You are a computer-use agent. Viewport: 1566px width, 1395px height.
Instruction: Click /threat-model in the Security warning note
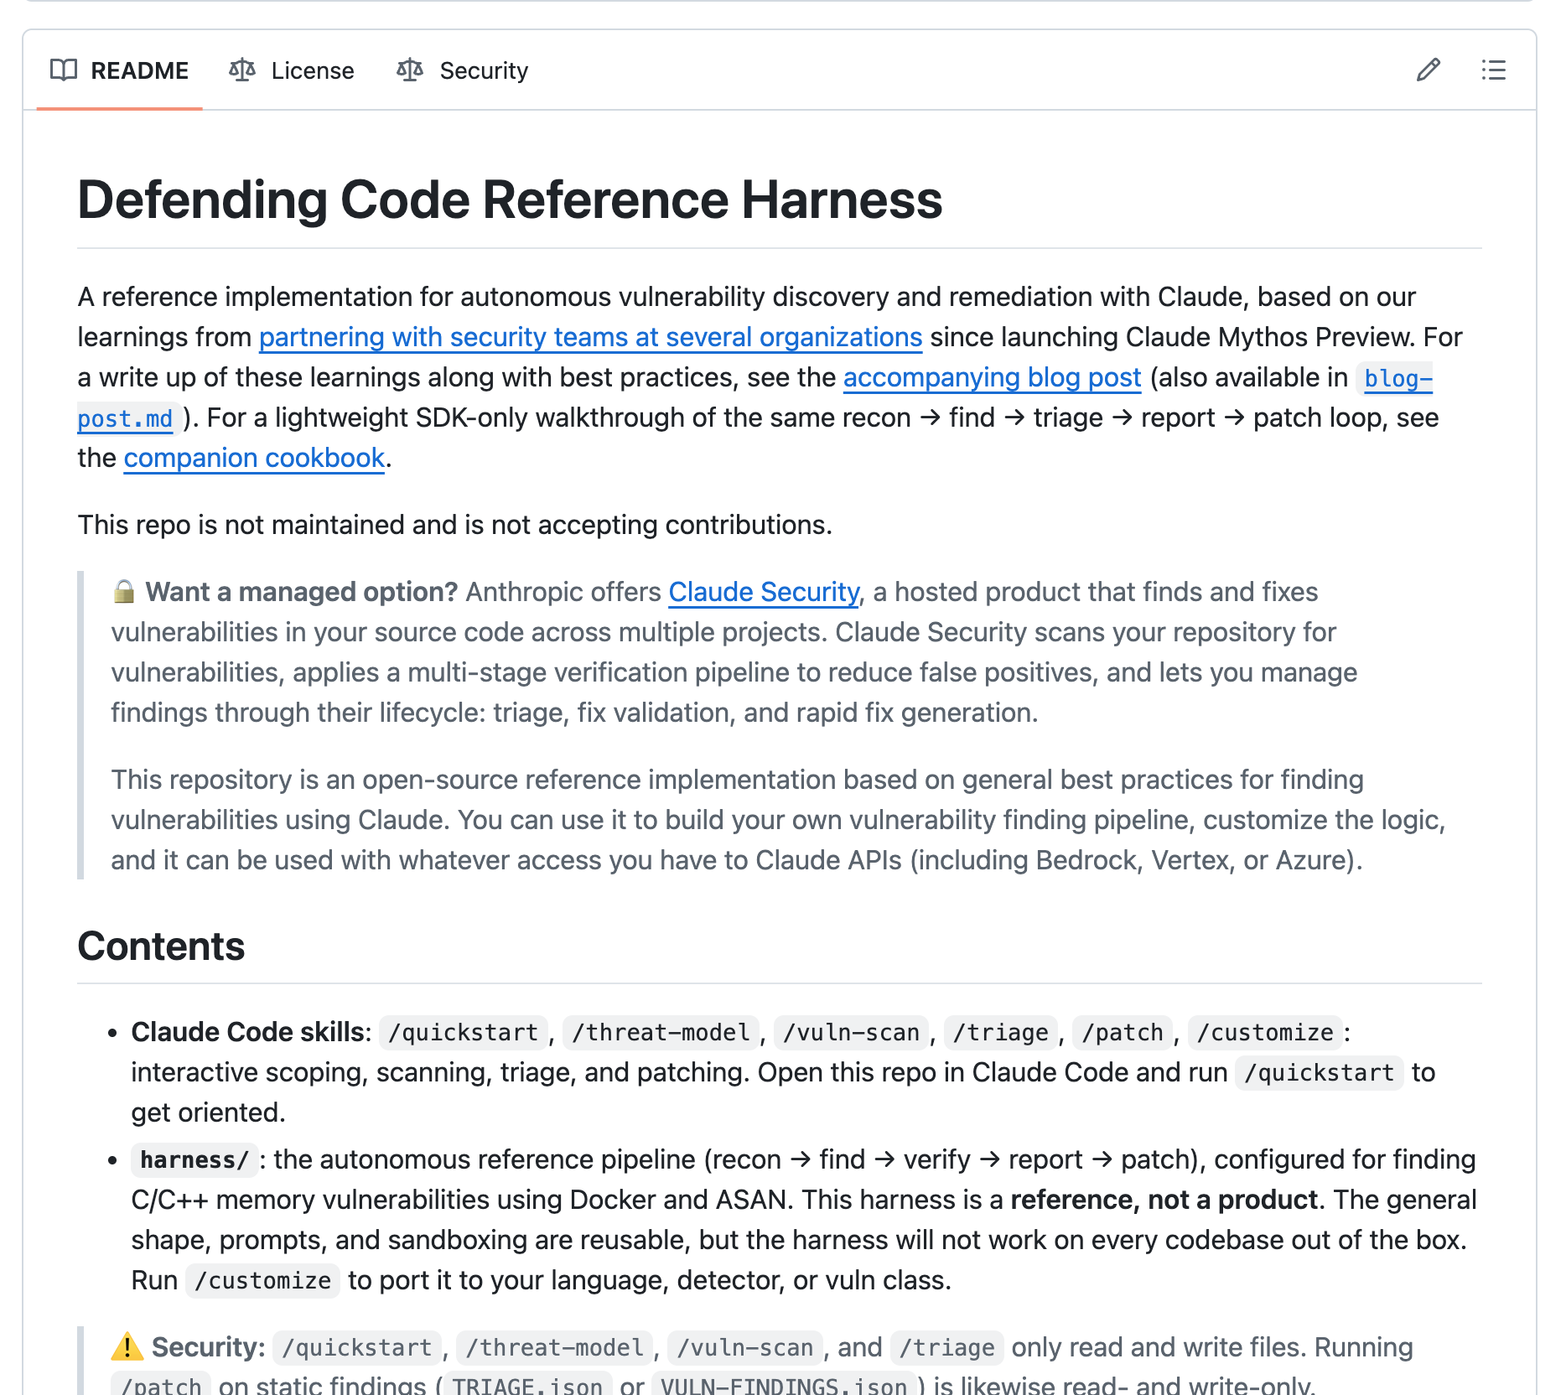555,1347
